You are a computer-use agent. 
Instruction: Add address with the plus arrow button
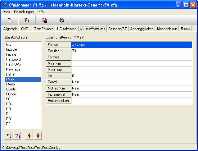17,136
